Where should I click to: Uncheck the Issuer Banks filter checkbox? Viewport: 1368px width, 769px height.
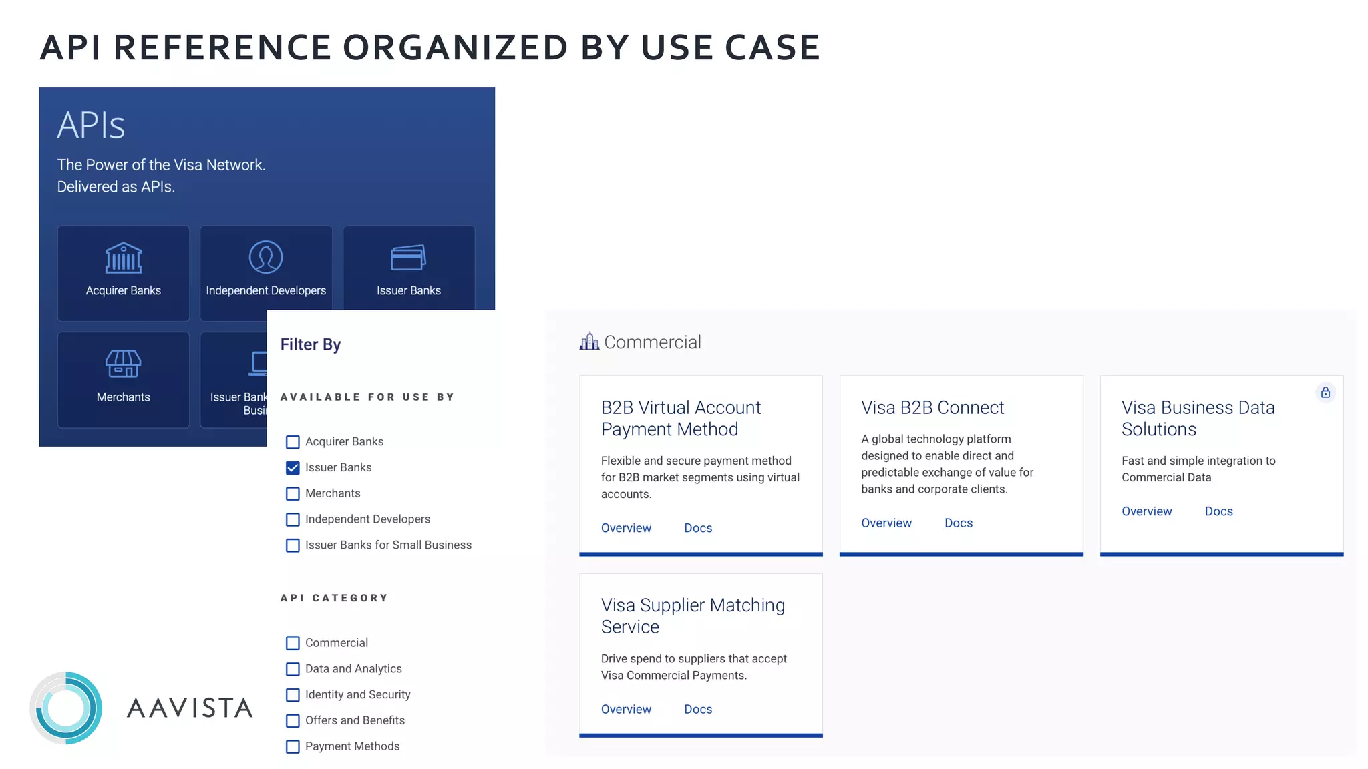pyautogui.click(x=293, y=468)
